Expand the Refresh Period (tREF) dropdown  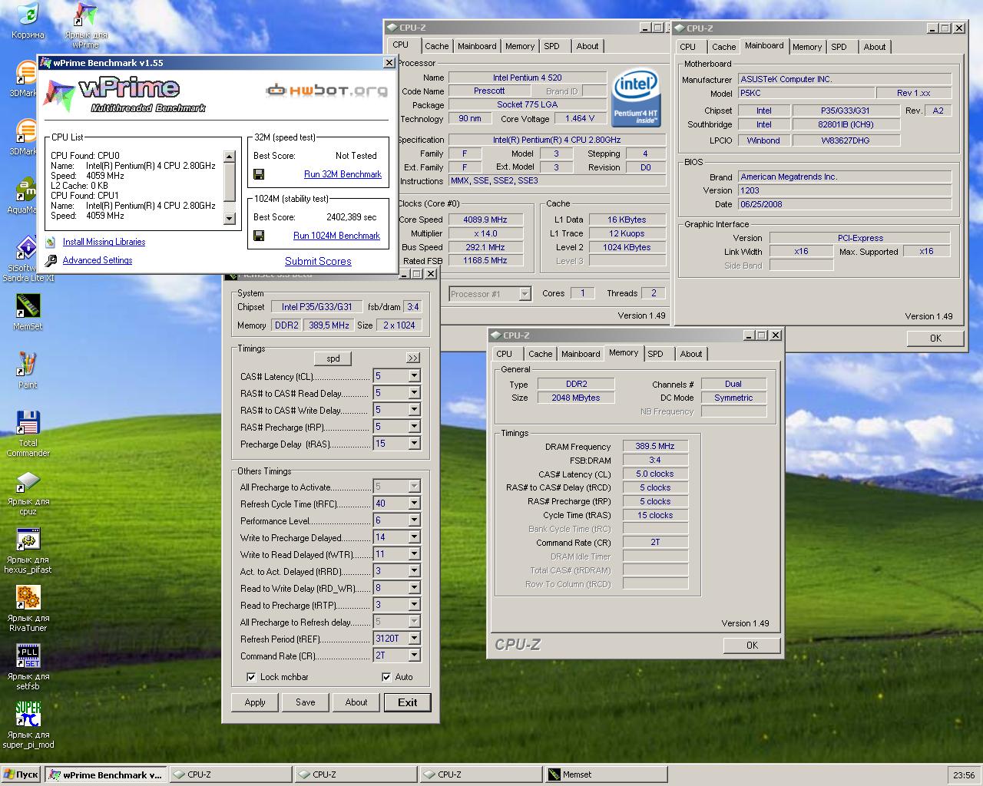coord(414,639)
